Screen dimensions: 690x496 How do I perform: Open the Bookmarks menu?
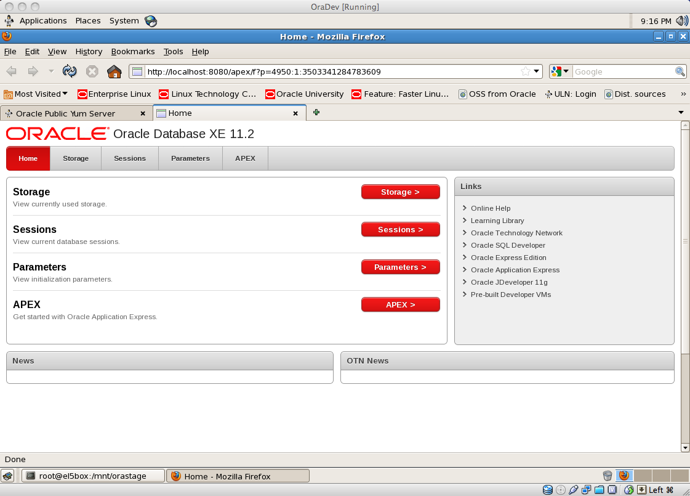(133, 52)
